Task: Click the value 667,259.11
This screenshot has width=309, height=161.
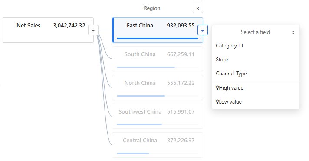Action: tap(181, 54)
